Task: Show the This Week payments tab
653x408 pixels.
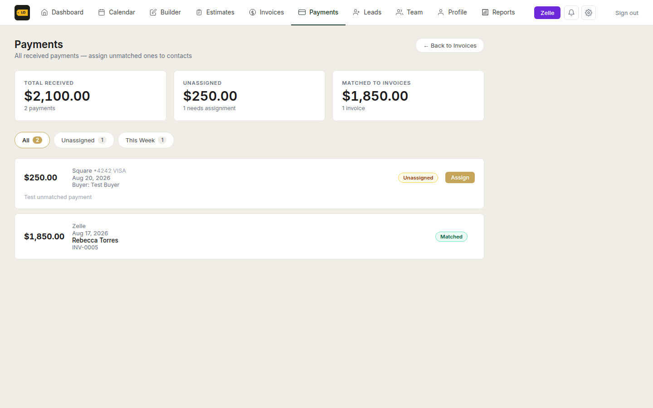Action: point(146,140)
